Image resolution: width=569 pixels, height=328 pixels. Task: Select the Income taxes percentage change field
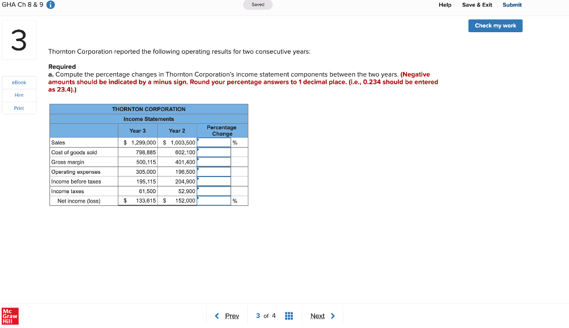click(214, 191)
